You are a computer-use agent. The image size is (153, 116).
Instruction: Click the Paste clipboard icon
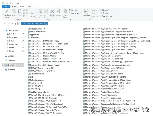[x=20, y=11]
